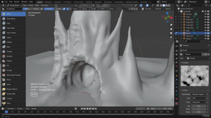The image size is (211, 118).
Task: Select the Inflate brush
Action: tap(14, 42)
